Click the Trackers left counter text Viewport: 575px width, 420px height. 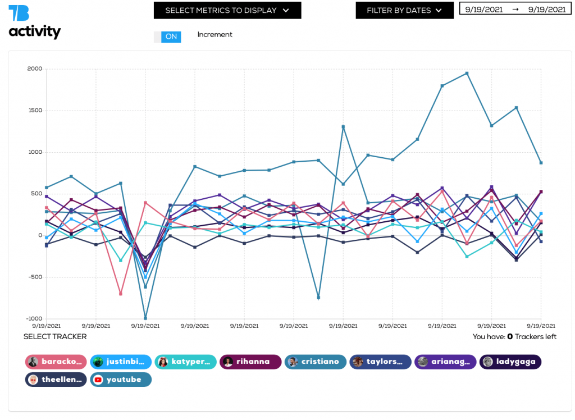pos(514,337)
